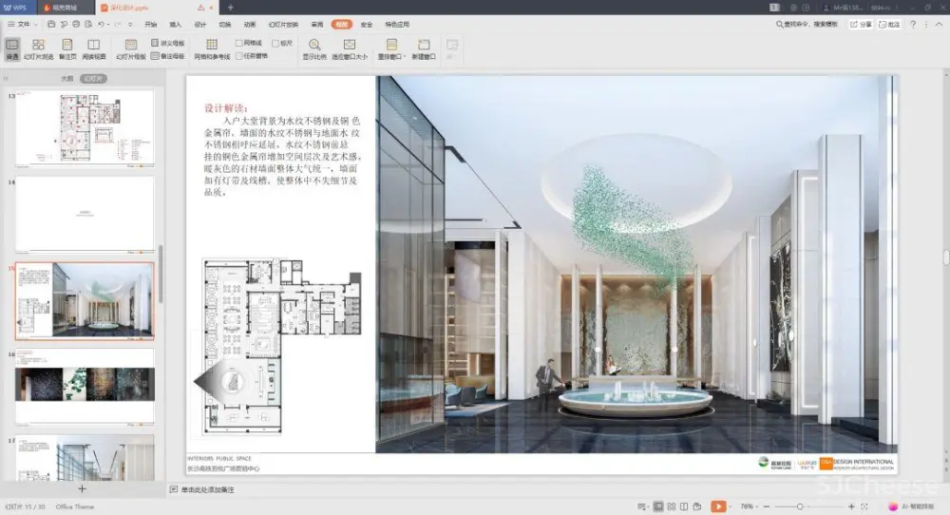The image size is (950, 515).
Task: Open the Notes Page view (备注页)
Action: coord(67,48)
